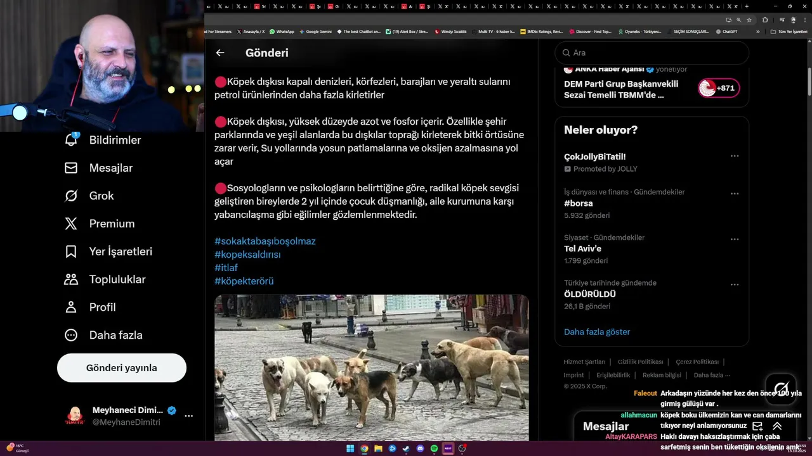Click the Meyhaneci Dimitri profile avatar
Viewport: 812px width, 456px height.
tap(75, 416)
